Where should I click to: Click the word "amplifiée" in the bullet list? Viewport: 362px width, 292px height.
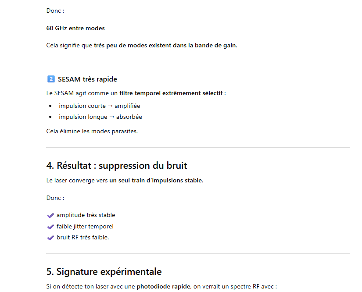tap(127, 106)
